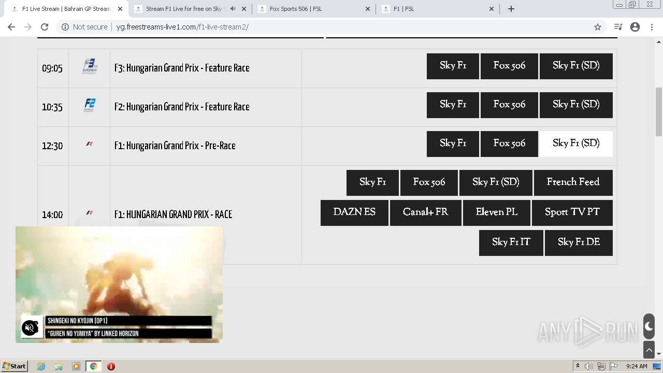The height and width of the screenshot is (373, 663).
Task: Open Sky F1 (SD) for F3 Feature Race
Action: point(576,66)
